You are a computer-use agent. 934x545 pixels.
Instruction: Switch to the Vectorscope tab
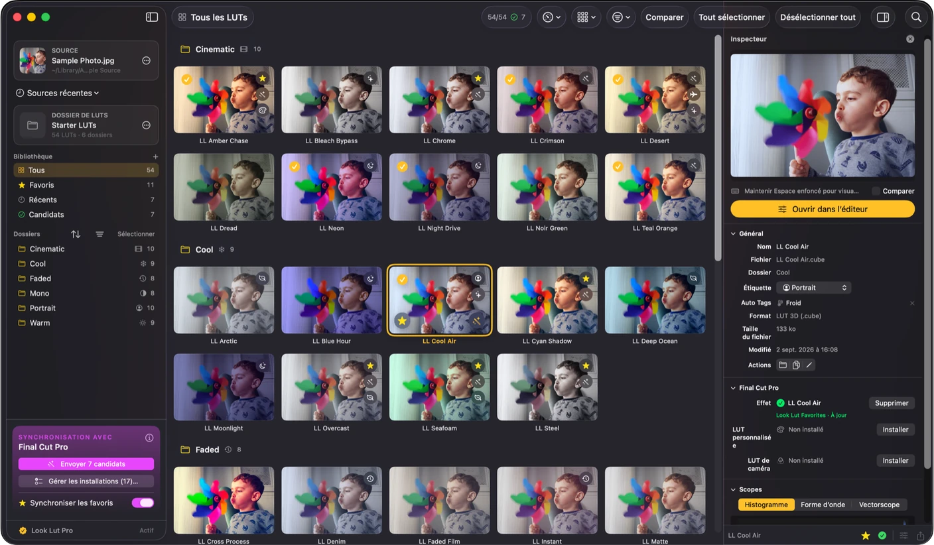tap(879, 505)
